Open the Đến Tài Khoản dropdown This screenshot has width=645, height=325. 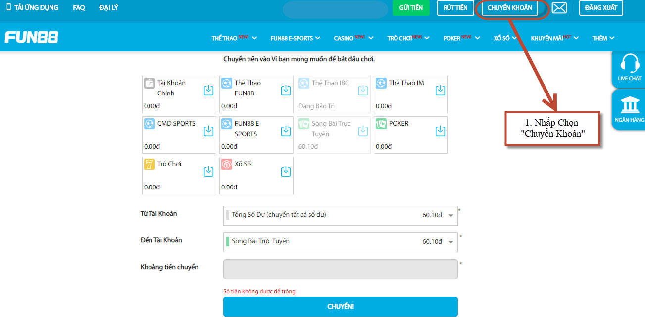click(341, 242)
